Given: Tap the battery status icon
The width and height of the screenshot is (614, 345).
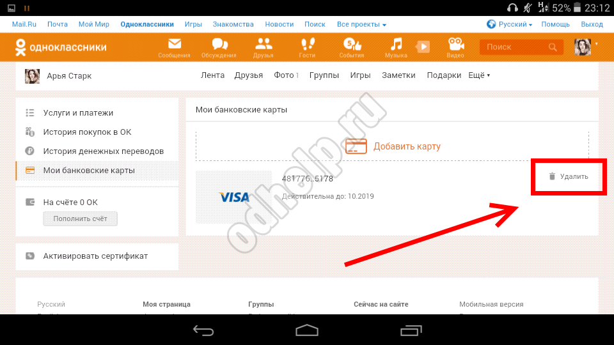Looking at the screenshot, I should pyautogui.click(x=577, y=8).
